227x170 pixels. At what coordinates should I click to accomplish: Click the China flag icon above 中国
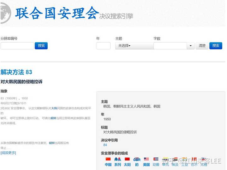point(108,159)
